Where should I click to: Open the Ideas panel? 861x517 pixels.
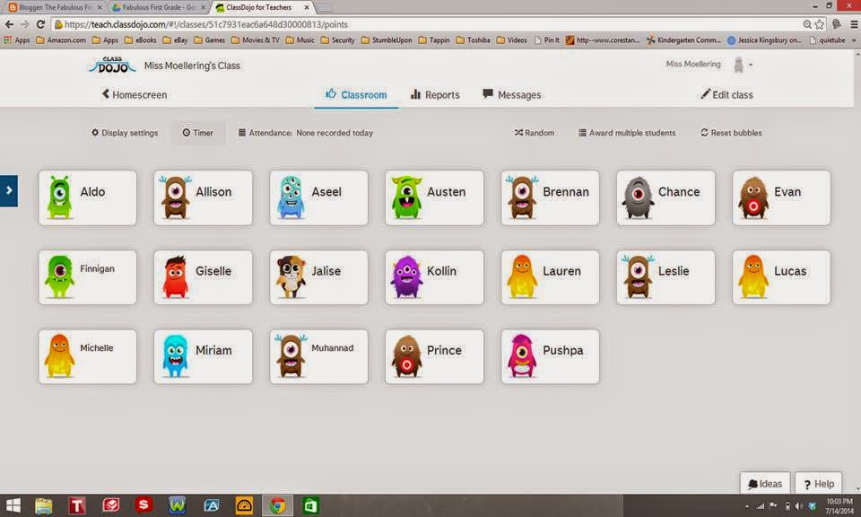coord(764,484)
